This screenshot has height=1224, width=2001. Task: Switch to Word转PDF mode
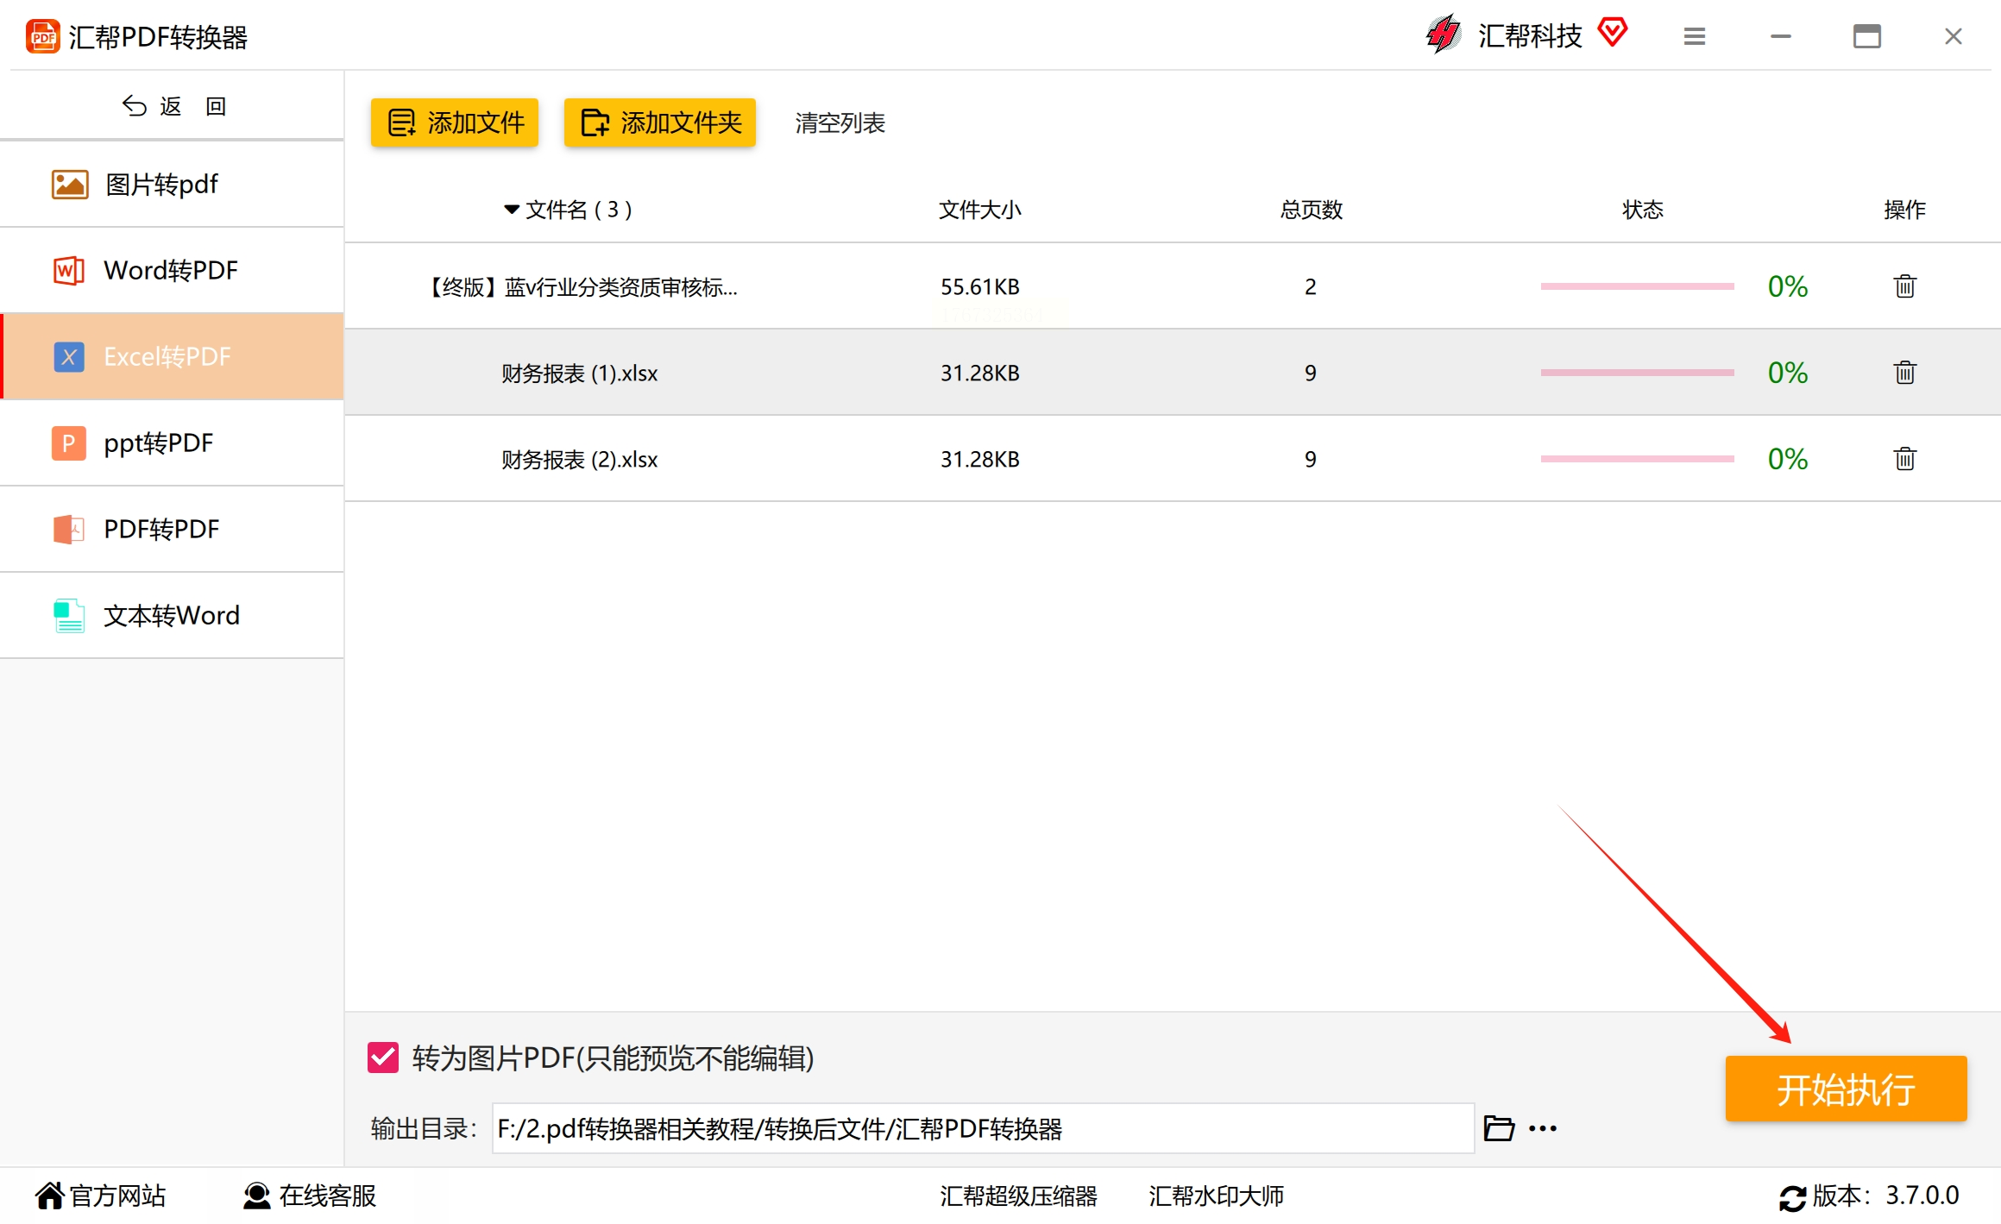[x=172, y=271]
